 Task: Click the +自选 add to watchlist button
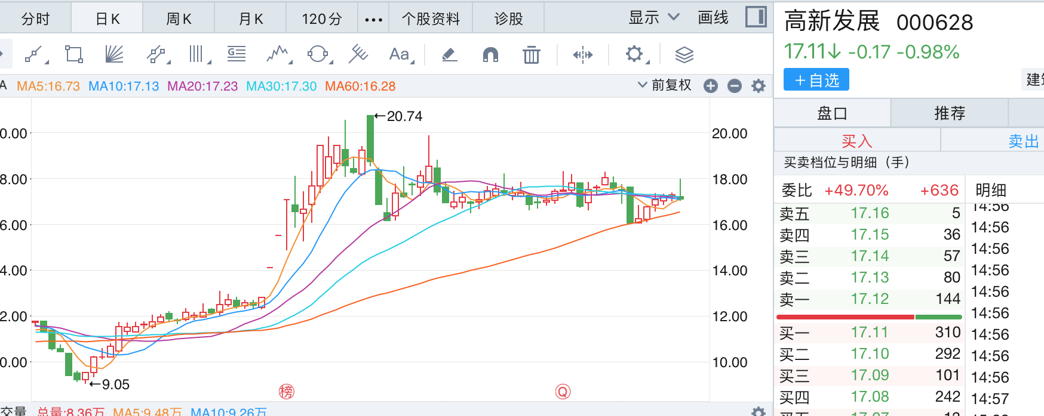coord(816,80)
